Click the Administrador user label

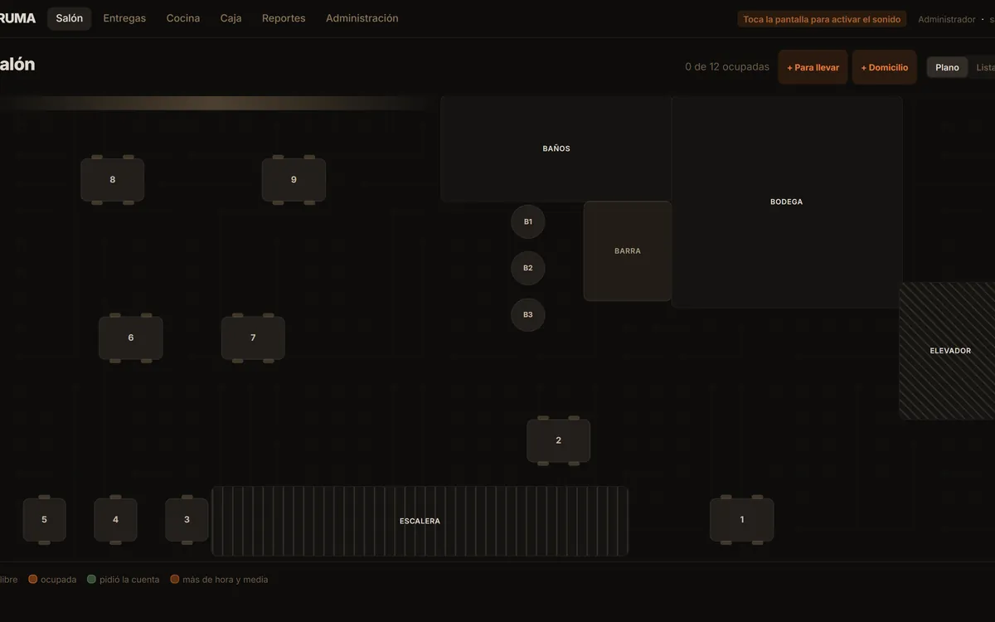pyautogui.click(x=947, y=19)
